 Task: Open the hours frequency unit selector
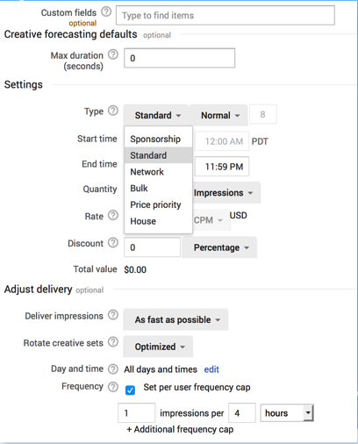point(287,413)
